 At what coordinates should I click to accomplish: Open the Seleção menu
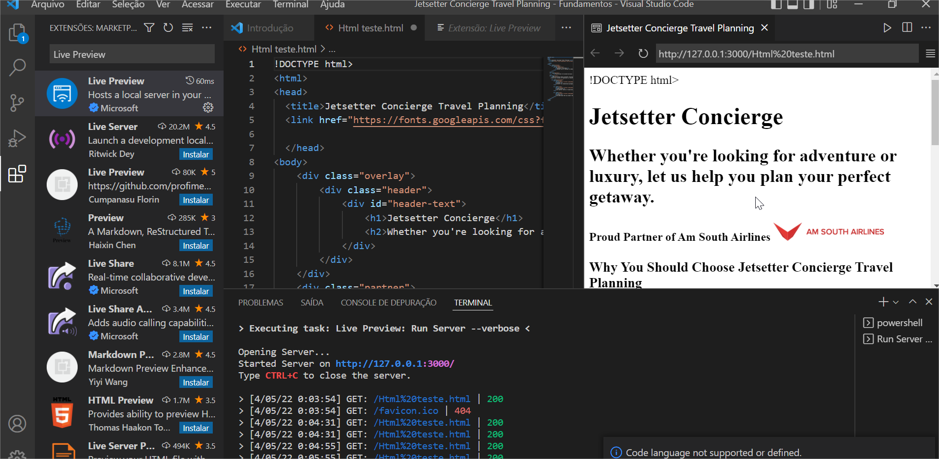128,4
